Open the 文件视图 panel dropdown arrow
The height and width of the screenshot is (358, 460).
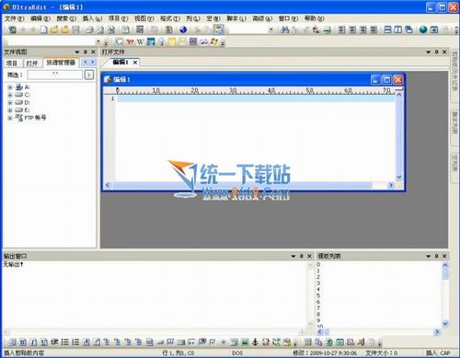pyautogui.click(x=77, y=52)
